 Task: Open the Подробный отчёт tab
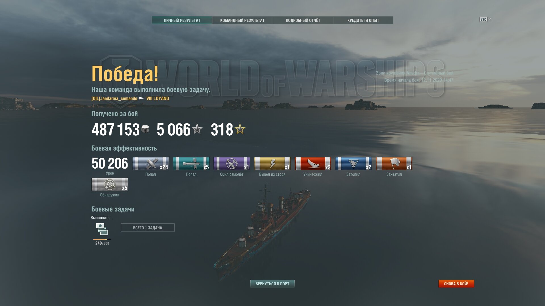pos(303,20)
